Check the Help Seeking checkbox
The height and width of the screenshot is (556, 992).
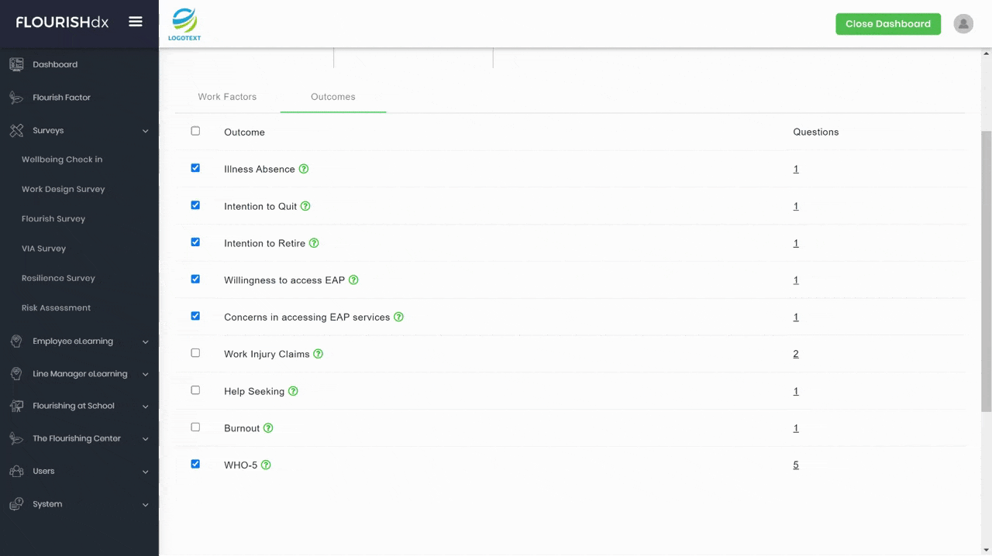[195, 390]
